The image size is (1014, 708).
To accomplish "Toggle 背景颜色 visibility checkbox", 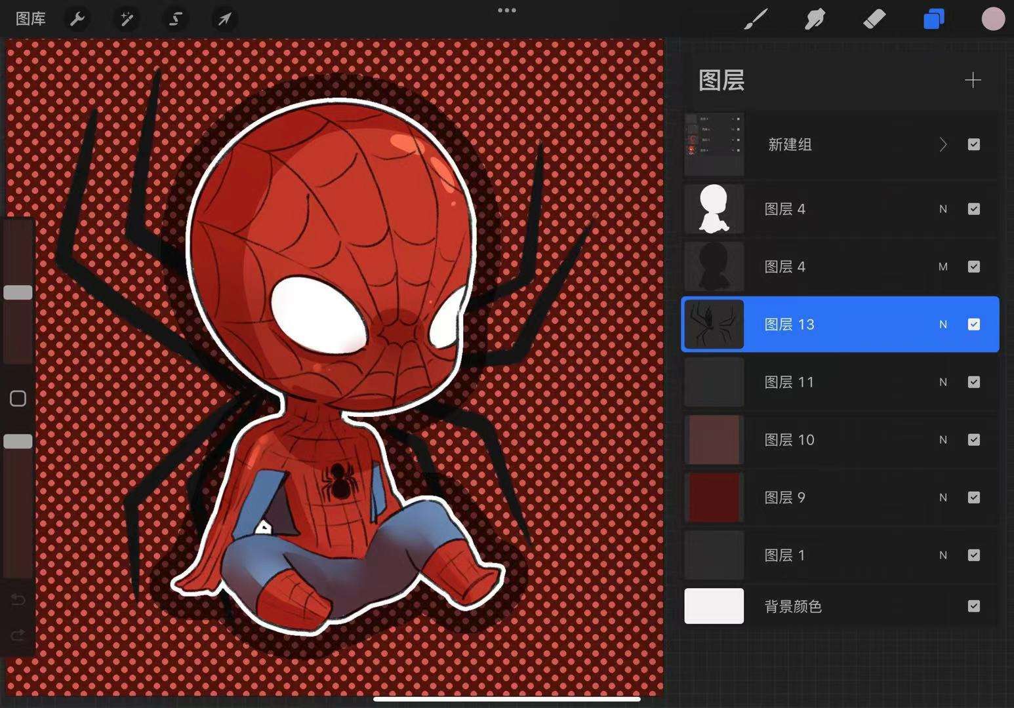I will [x=974, y=606].
